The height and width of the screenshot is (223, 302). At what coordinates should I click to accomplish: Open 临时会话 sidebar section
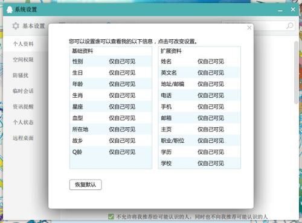23,91
